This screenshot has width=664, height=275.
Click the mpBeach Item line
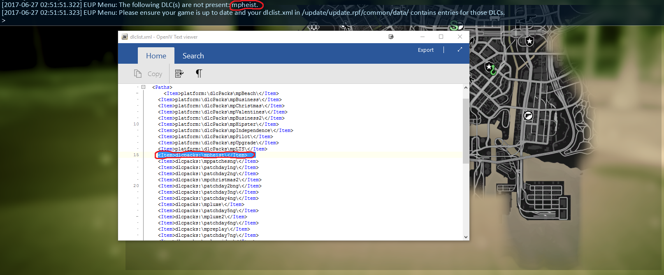221,93
